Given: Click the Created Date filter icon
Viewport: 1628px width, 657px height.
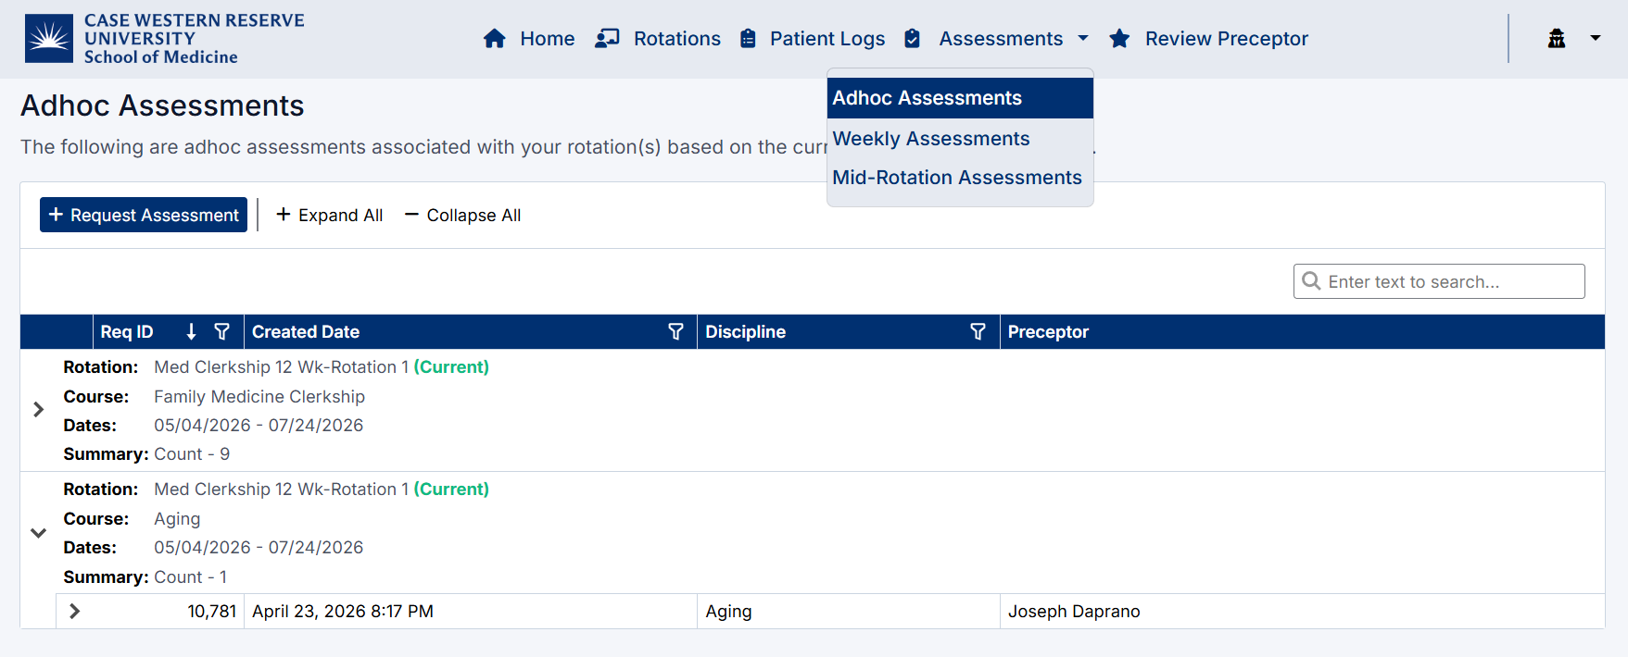Looking at the screenshot, I should [675, 332].
